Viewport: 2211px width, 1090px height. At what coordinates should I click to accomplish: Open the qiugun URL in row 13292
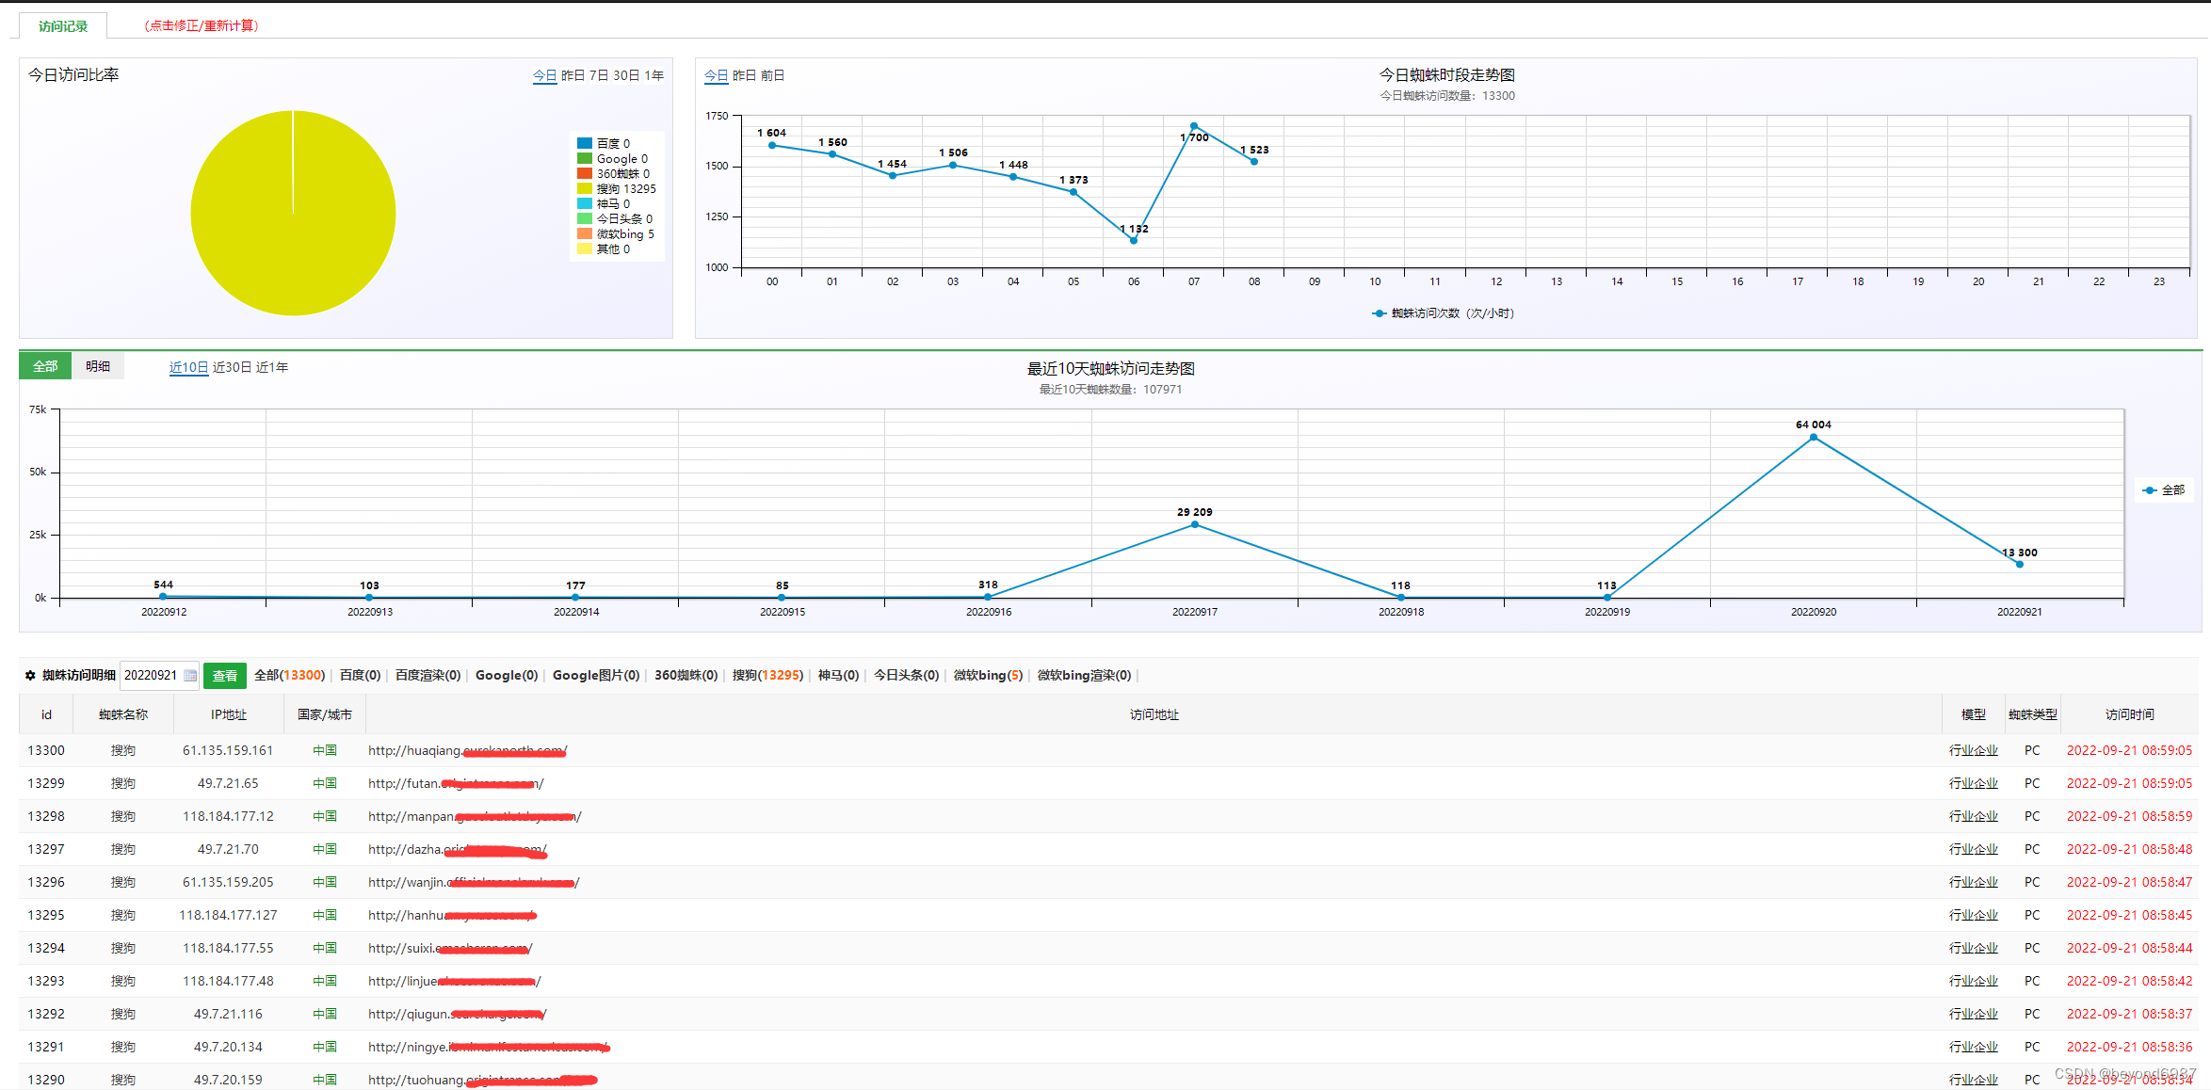point(458,1014)
